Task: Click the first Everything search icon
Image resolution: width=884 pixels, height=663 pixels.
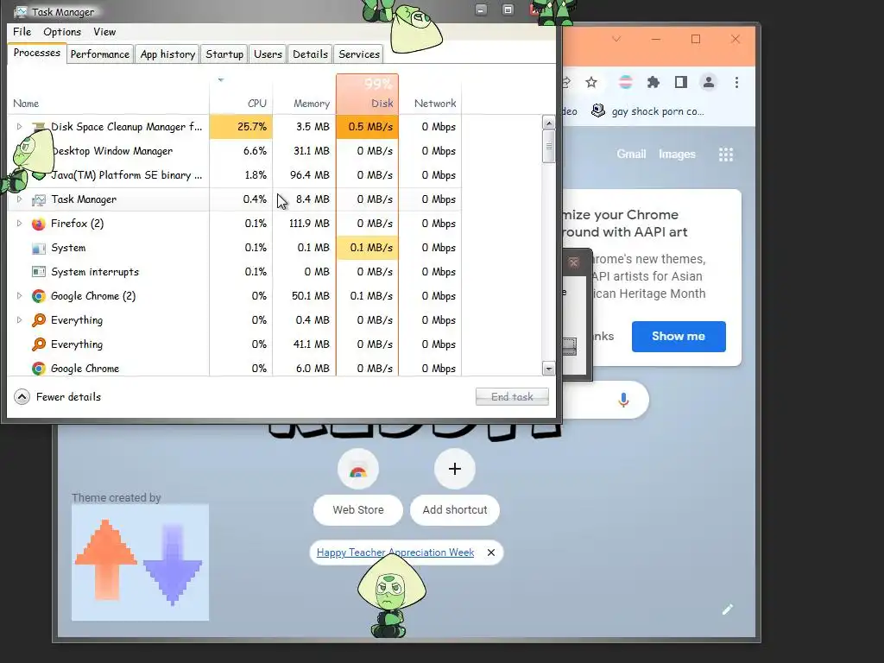Action: tap(38, 320)
